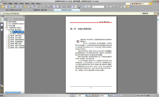Open the Attachments icon at sidebar bottom
This screenshot has width=159, height=97.
[x=2, y=91]
